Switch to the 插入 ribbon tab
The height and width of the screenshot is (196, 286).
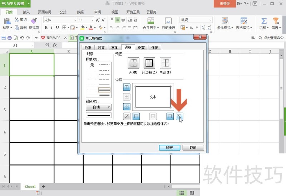(x=26, y=12)
